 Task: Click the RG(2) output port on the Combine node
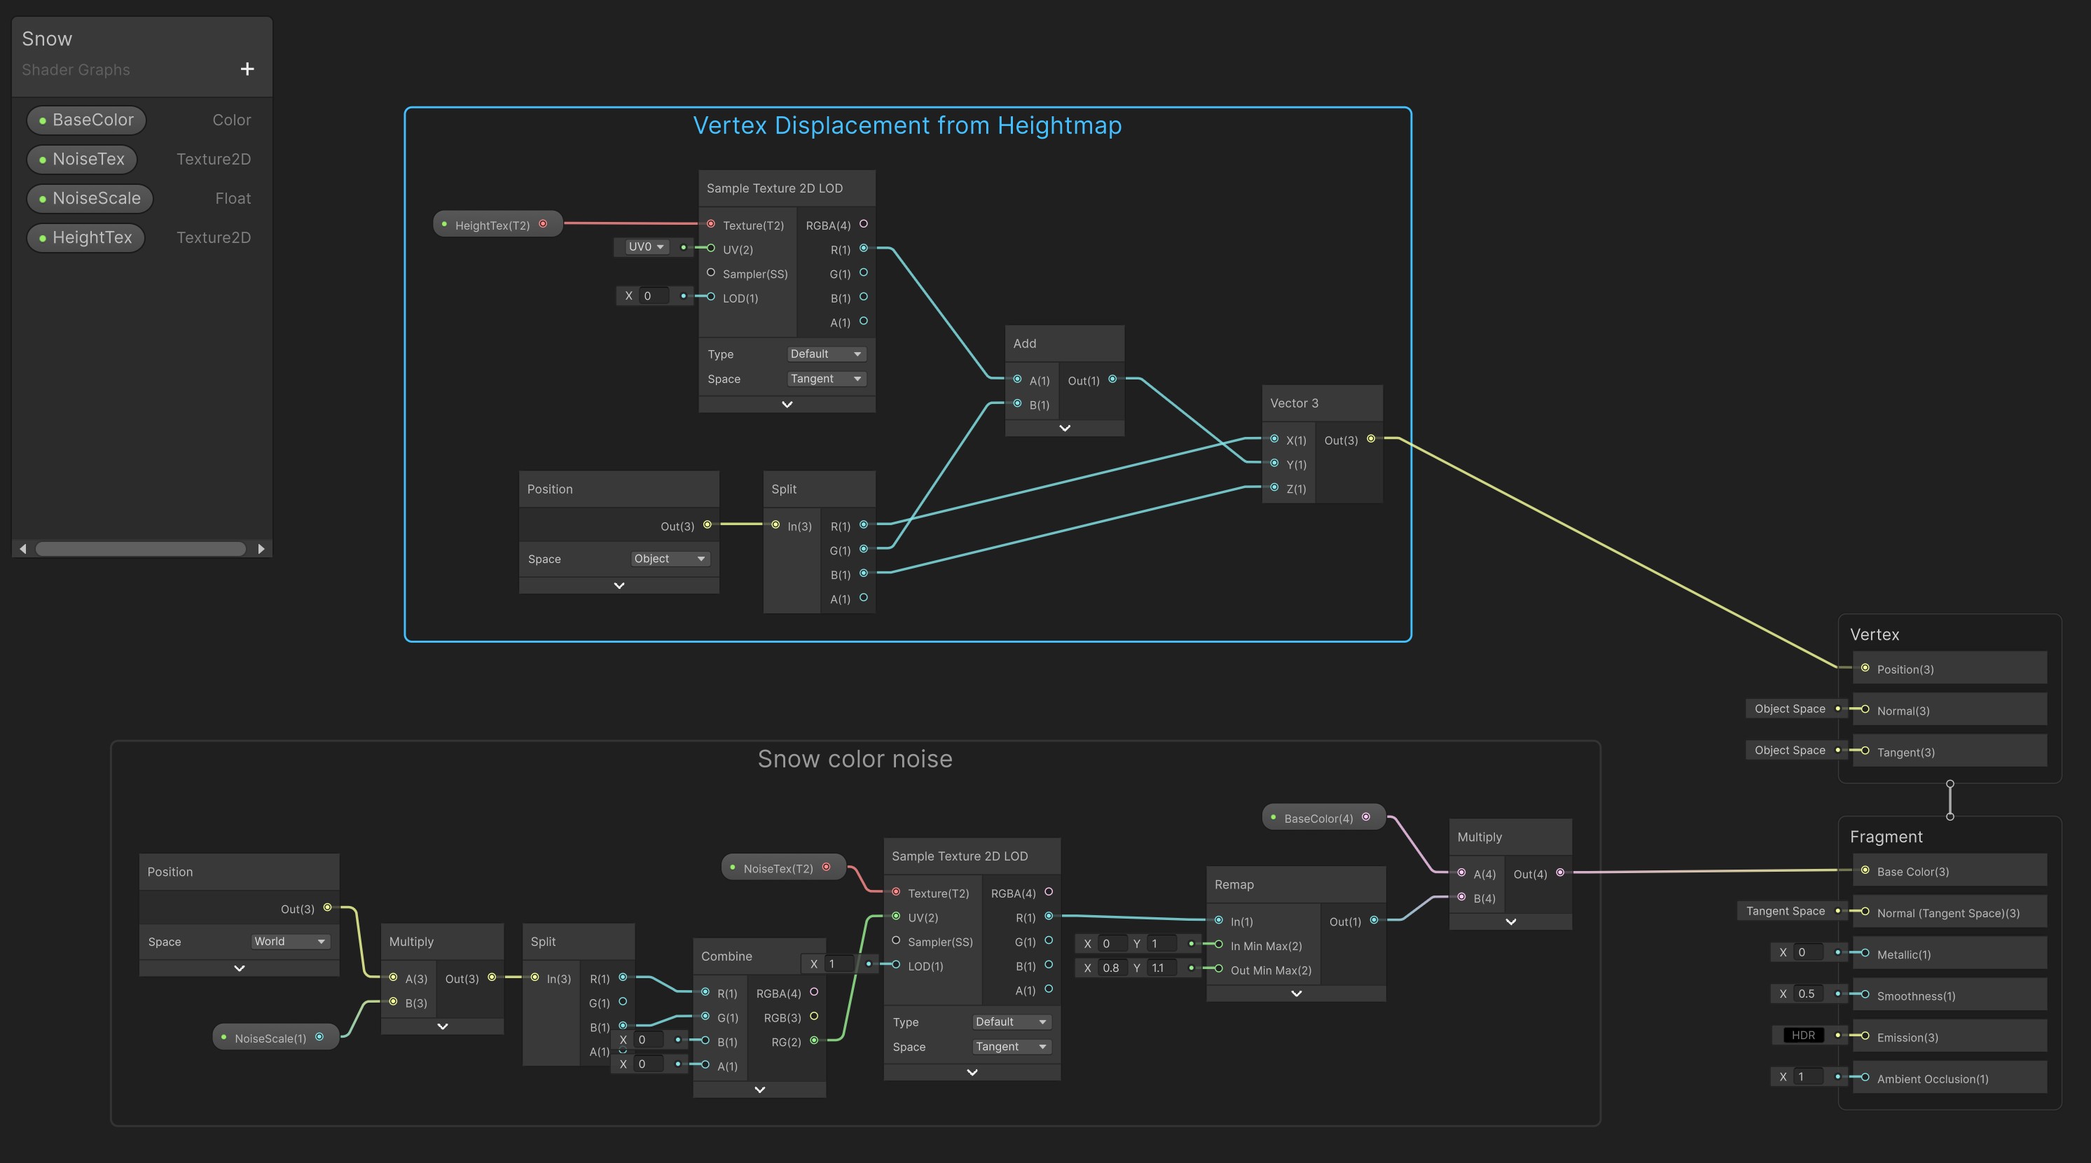point(813,1040)
